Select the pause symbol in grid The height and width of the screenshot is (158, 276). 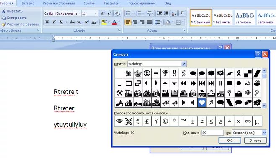220,83
